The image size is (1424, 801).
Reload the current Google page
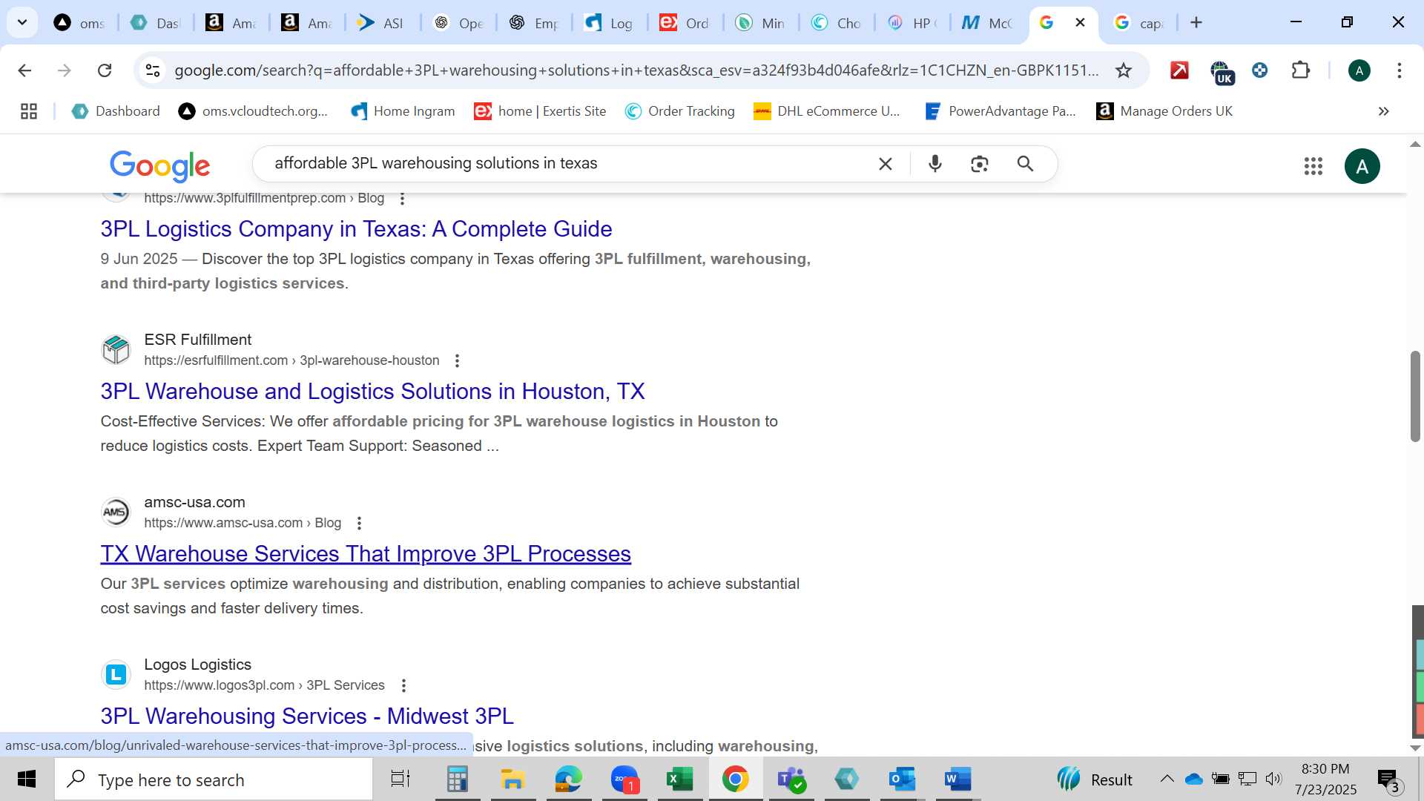105,70
